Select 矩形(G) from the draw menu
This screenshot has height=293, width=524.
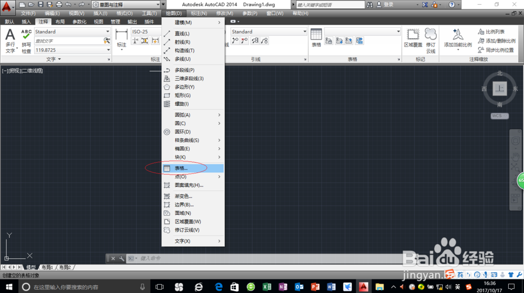click(x=193, y=95)
